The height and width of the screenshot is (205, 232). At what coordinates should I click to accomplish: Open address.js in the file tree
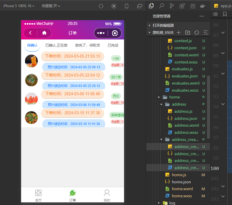point(183,112)
